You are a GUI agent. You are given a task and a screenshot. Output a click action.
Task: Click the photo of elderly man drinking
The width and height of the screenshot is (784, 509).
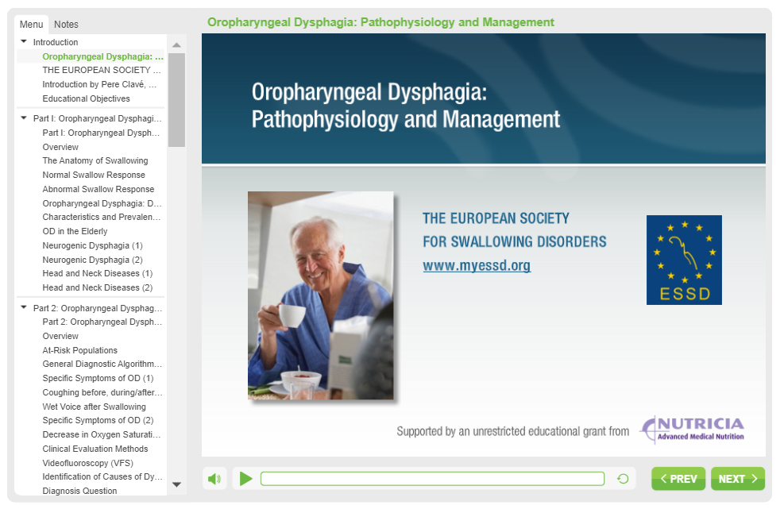320,295
